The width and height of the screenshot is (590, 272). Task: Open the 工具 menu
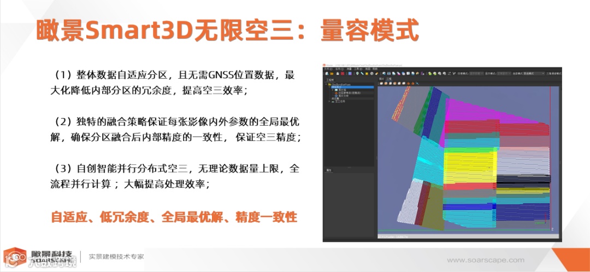point(358,69)
